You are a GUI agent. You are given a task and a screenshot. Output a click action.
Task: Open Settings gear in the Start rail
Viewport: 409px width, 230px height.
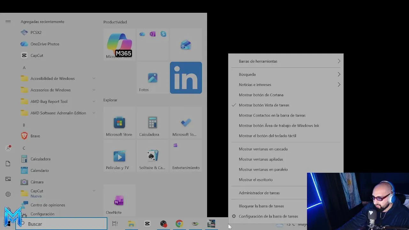click(x=8, y=194)
